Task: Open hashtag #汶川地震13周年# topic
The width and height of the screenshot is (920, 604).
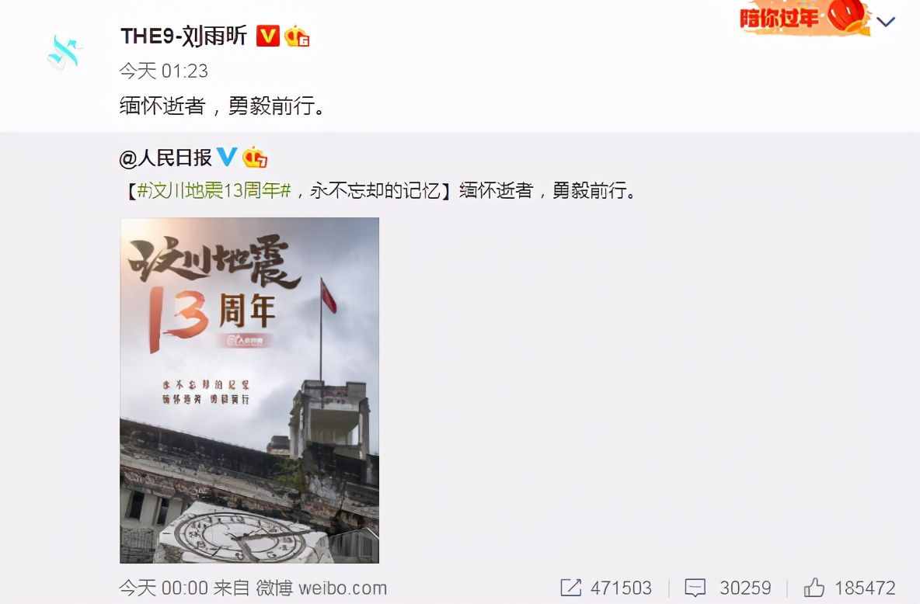Action: pos(214,190)
